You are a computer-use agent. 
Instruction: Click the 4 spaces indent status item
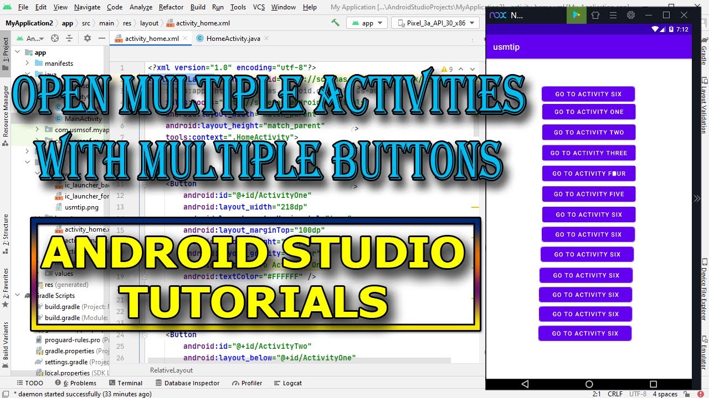[665, 394]
